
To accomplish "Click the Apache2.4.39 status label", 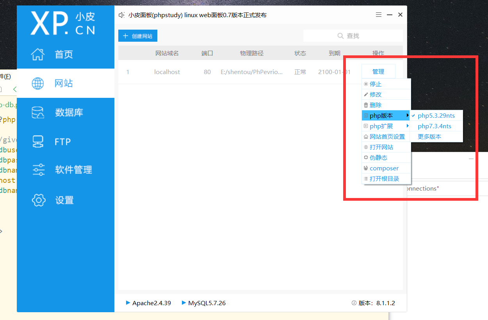I will tap(151, 303).
